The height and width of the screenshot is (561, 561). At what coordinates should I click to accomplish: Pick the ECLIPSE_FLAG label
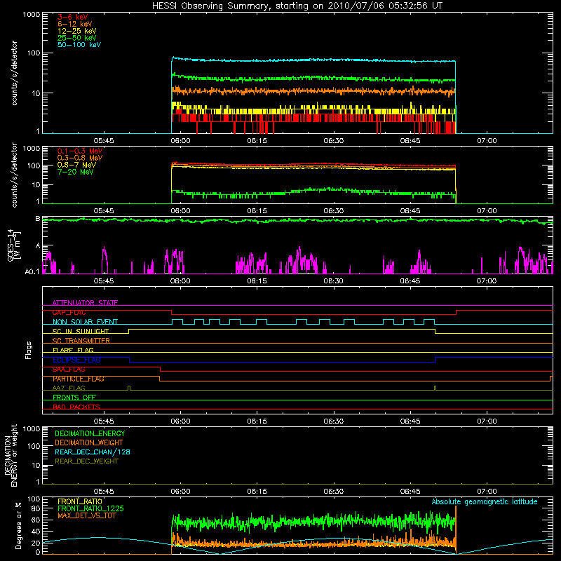coord(76,360)
